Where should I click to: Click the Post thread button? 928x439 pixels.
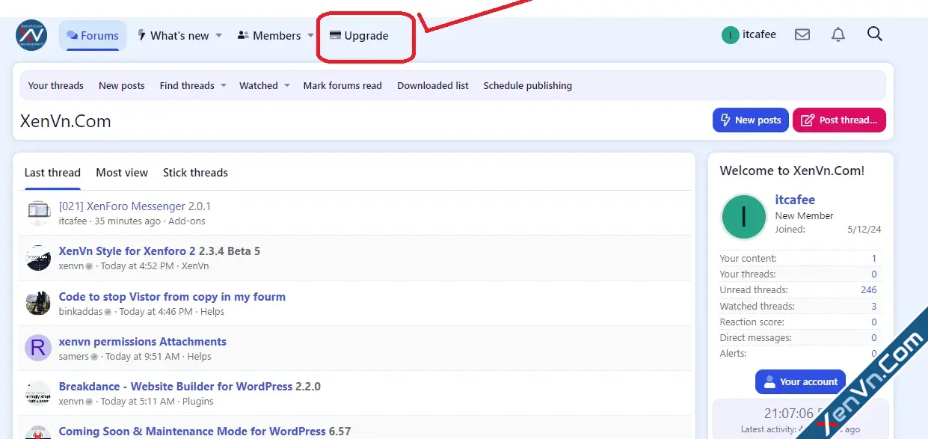click(x=839, y=120)
